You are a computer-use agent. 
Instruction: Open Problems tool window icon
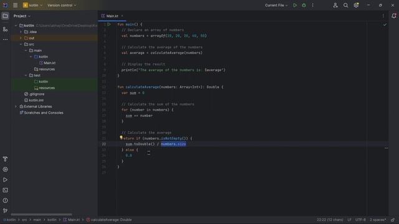point(5,200)
